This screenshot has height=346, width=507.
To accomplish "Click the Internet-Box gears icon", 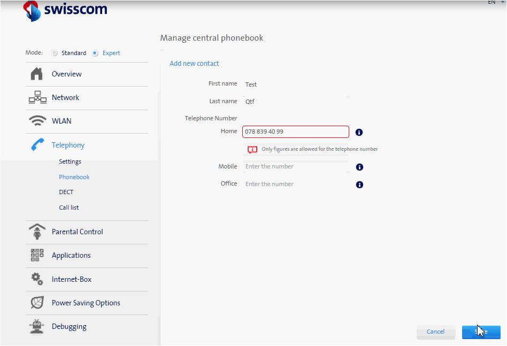I will click(37, 279).
